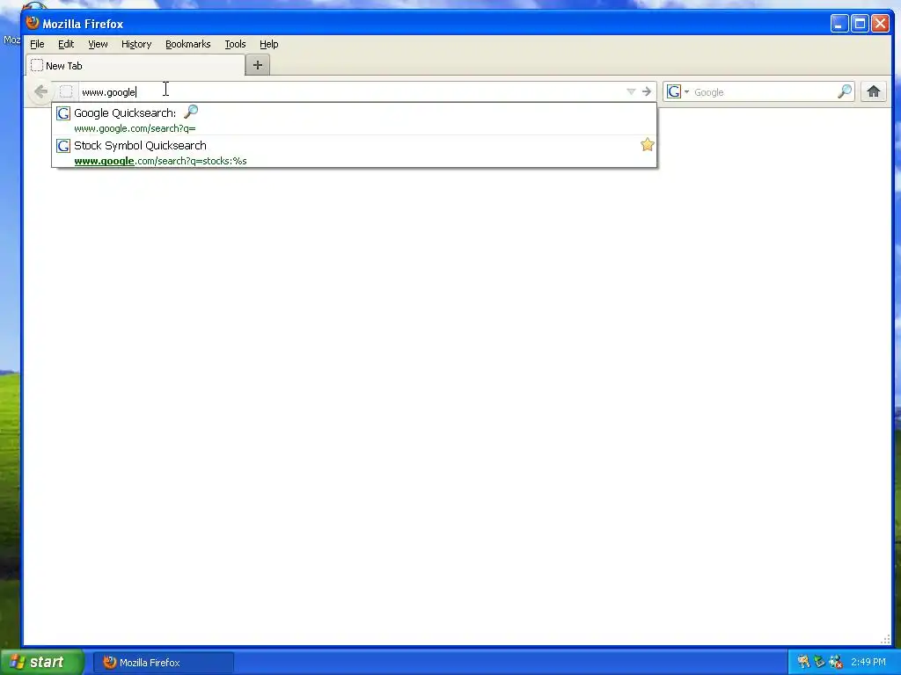Click the search magnifier icon in search box
This screenshot has width=901, height=675.
(x=844, y=91)
